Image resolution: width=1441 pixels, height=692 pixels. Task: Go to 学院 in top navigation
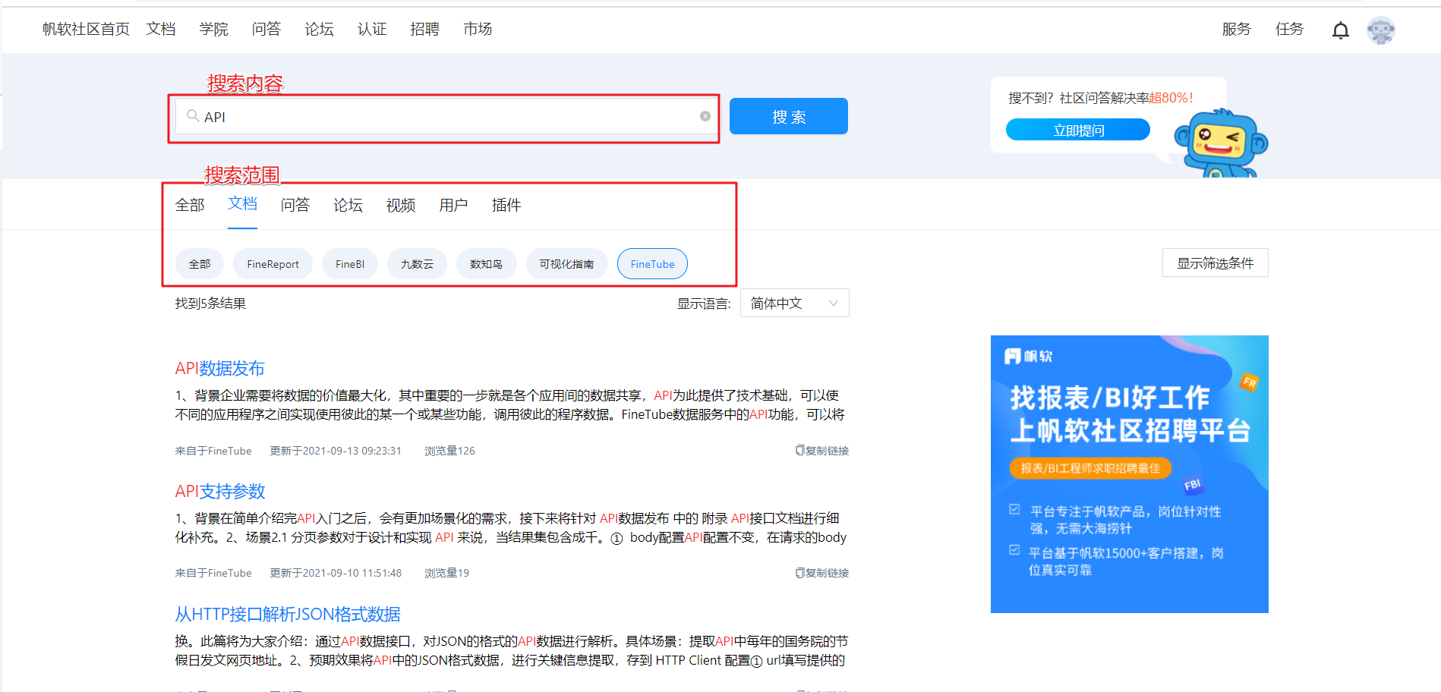[x=213, y=29]
